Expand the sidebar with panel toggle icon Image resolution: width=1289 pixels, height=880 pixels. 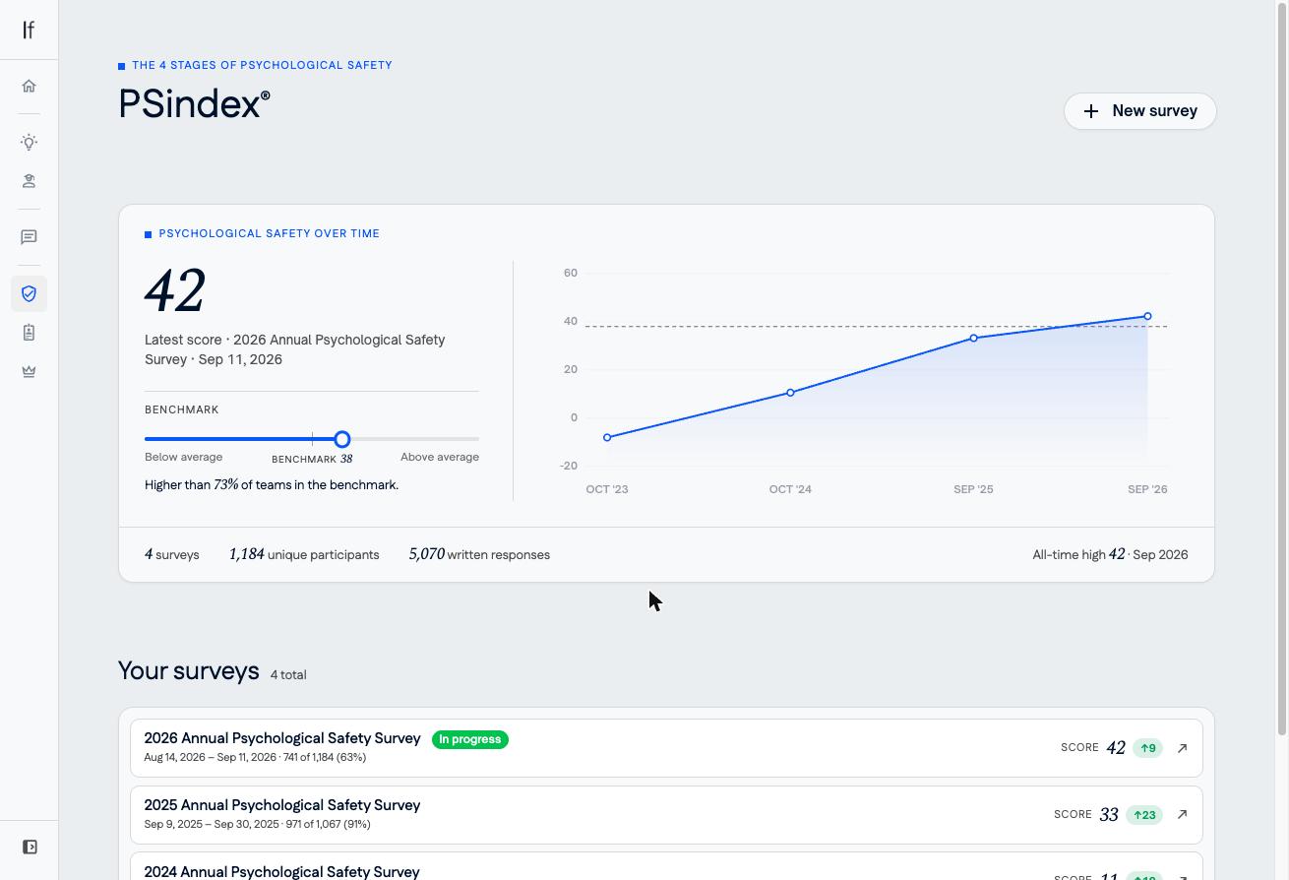click(x=30, y=847)
